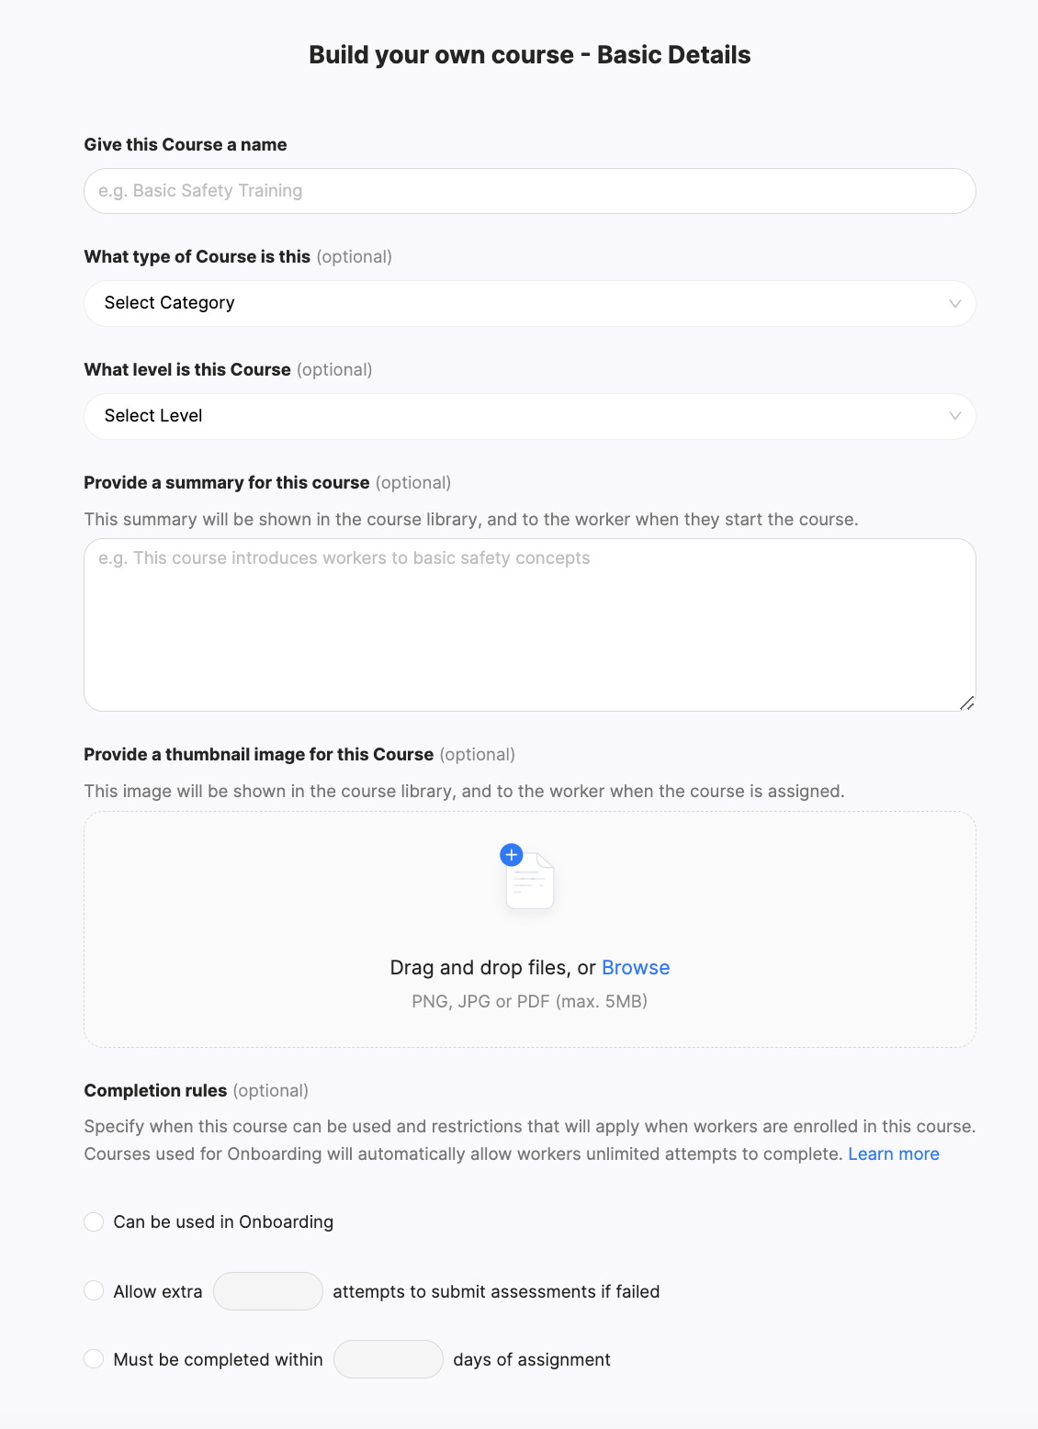Image resolution: width=1038 pixels, height=1429 pixels.
Task: Open the Select Category dropdown
Action: [530, 303]
